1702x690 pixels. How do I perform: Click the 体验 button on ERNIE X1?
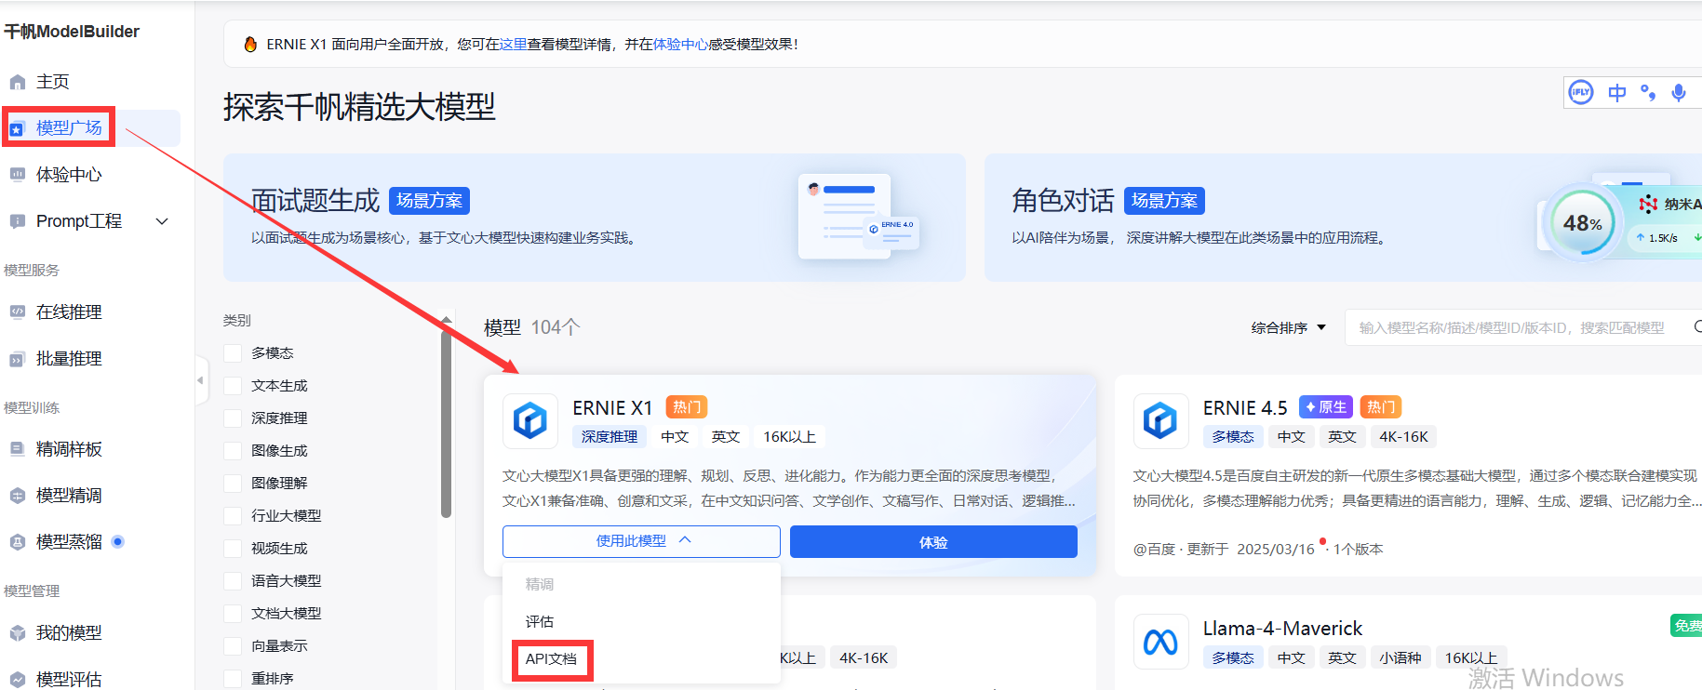pyautogui.click(x=933, y=542)
